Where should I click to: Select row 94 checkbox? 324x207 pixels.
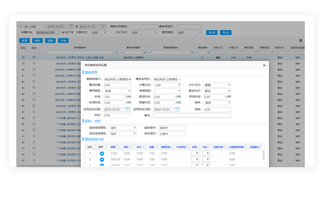click(34, 154)
